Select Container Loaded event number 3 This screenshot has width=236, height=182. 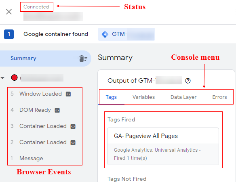tap(43, 126)
